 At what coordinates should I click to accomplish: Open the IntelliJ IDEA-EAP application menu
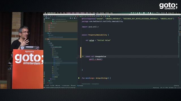click(x=51, y=13)
